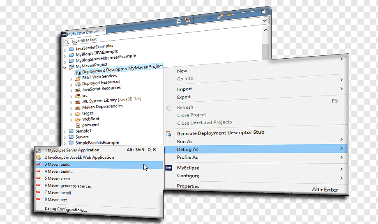Click the orange arrows toolbar icon beside pencil
378x224 pixels.
tap(230, 15)
